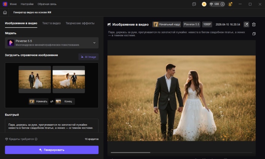Select the end frame couple thumbnail
265x159 pixels.
(x=68, y=79)
